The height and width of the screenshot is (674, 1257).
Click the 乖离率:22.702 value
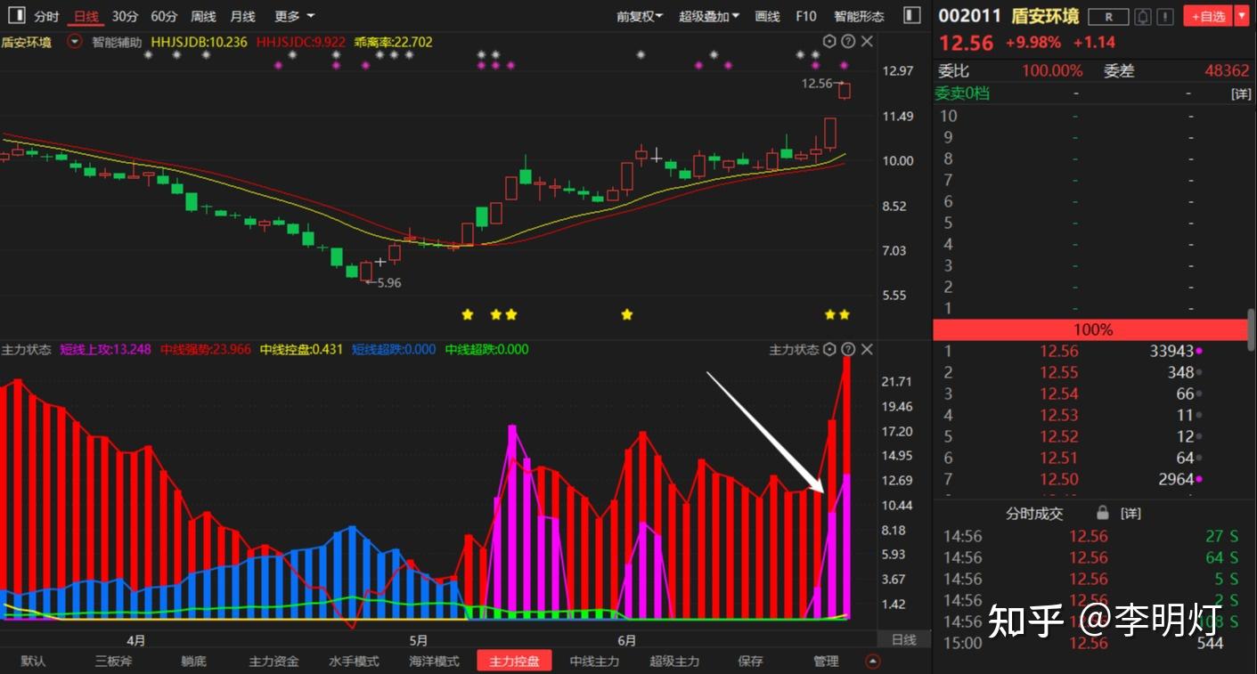tap(393, 42)
